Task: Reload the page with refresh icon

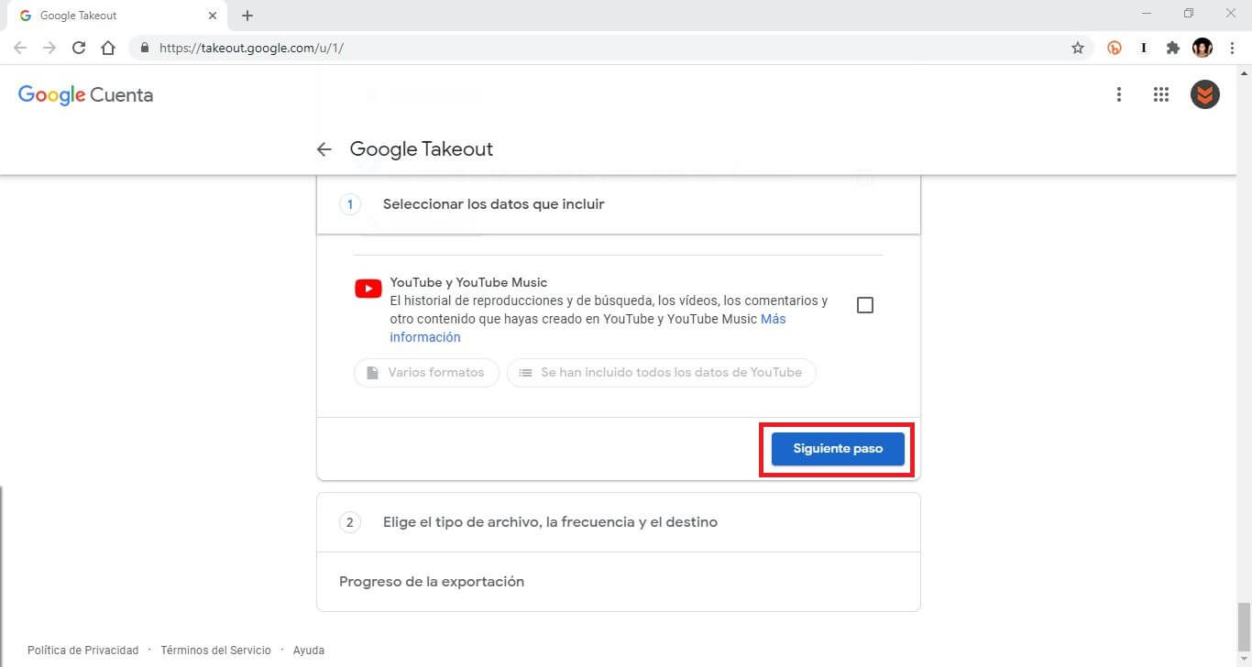Action: (79, 48)
